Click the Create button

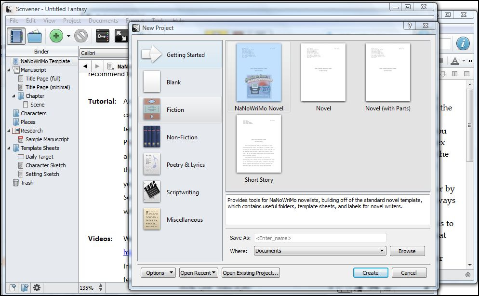pos(371,273)
